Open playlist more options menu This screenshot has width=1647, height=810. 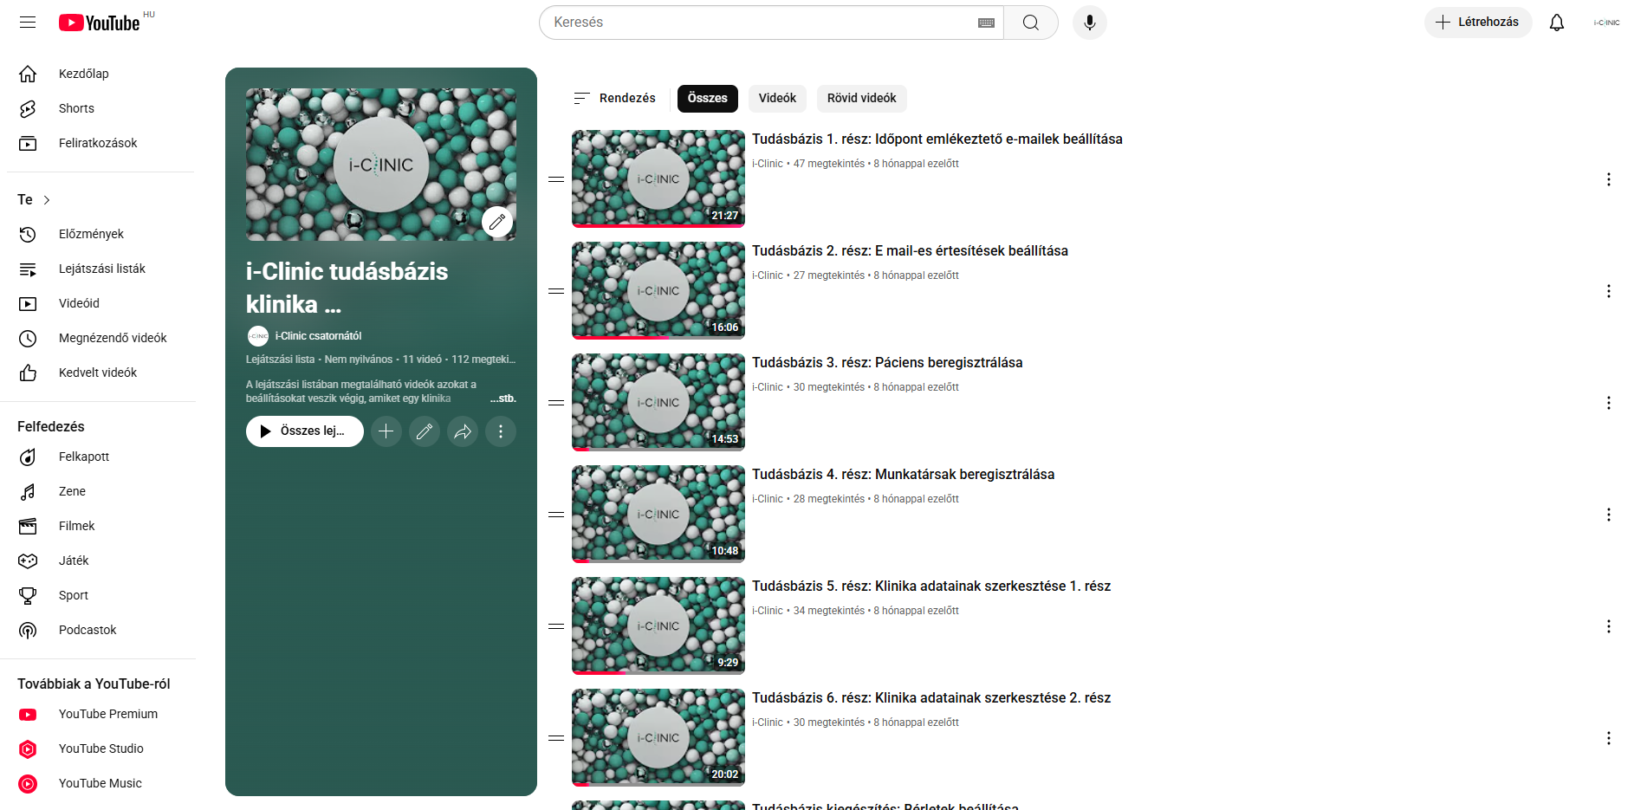(501, 431)
